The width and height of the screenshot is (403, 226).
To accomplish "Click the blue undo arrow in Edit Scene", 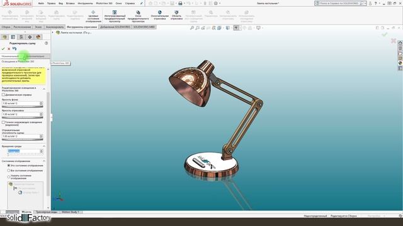I will pyautogui.click(x=14, y=49).
